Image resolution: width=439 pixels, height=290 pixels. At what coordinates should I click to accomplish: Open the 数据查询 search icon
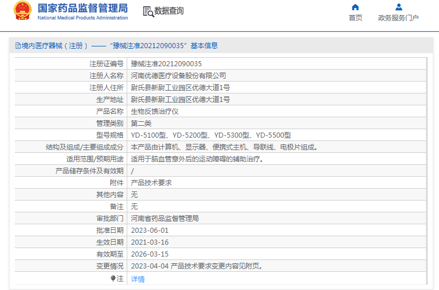[148, 11]
